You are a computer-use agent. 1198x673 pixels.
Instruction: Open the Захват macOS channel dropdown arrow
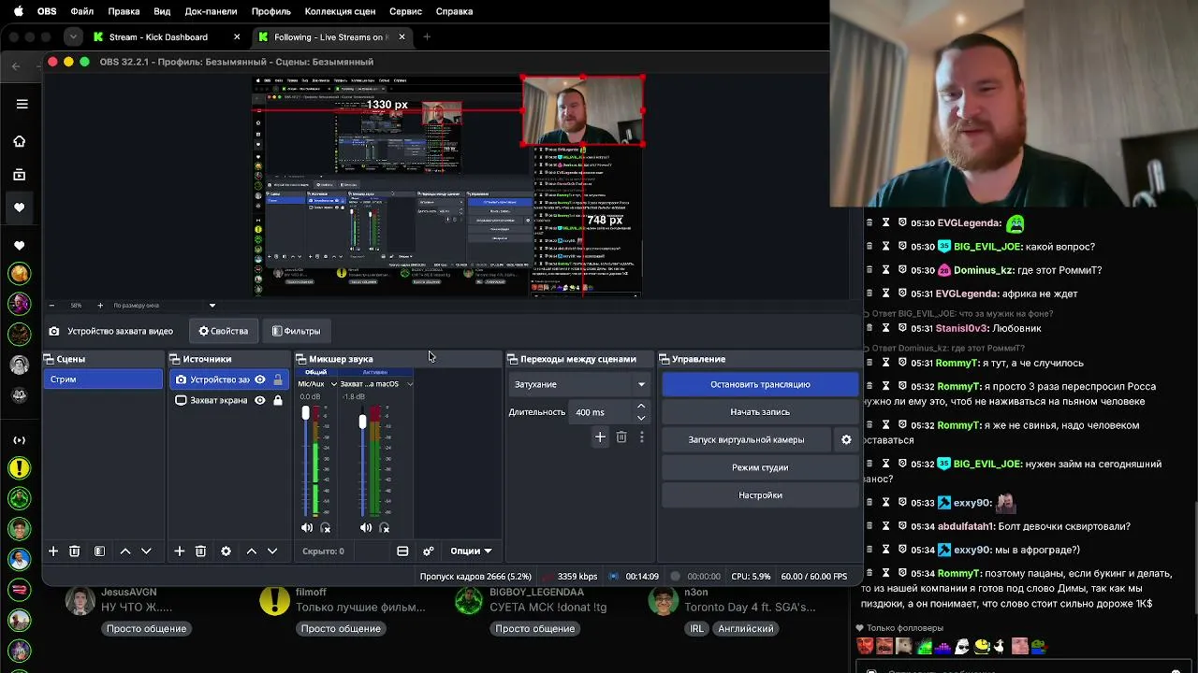(409, 384)
